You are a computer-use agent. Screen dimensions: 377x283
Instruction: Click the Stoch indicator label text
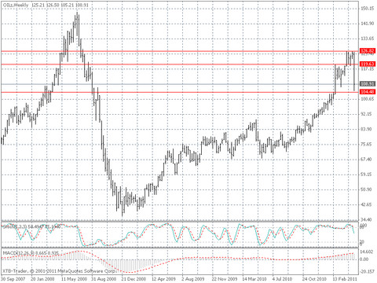coord(31,226)
